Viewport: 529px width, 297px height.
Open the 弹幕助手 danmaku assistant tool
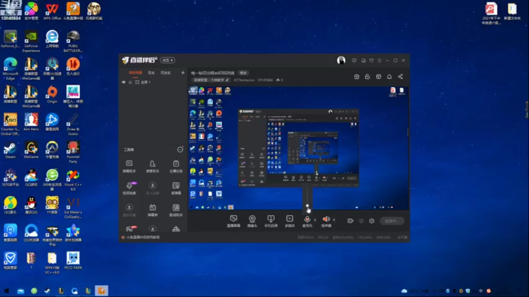[129, 166]
